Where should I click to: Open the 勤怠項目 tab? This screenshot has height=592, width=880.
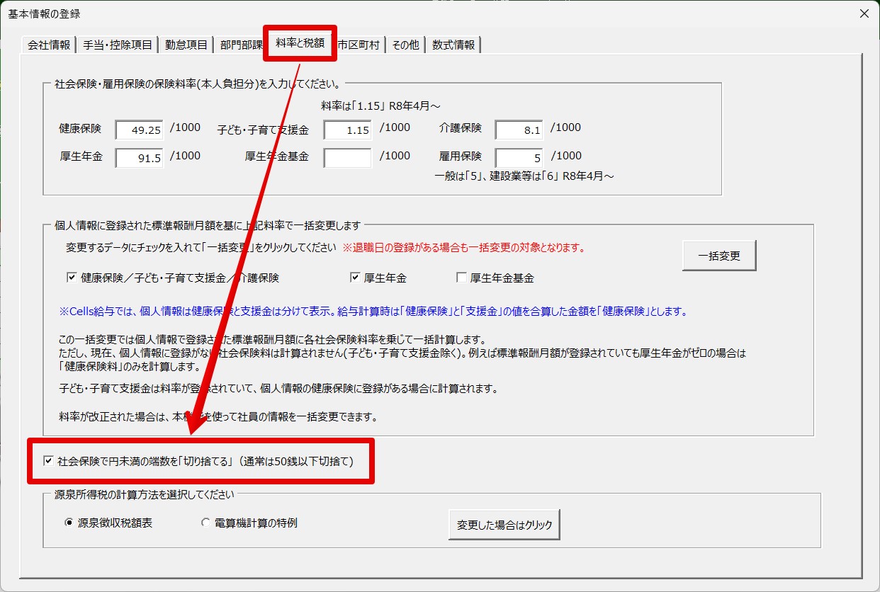(x=186, y=45)
